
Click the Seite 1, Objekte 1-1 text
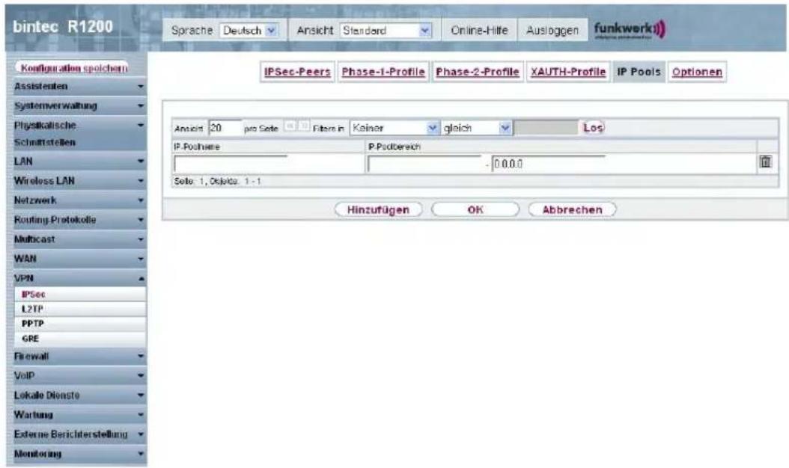pyautogui.click(x=217, y=182)
